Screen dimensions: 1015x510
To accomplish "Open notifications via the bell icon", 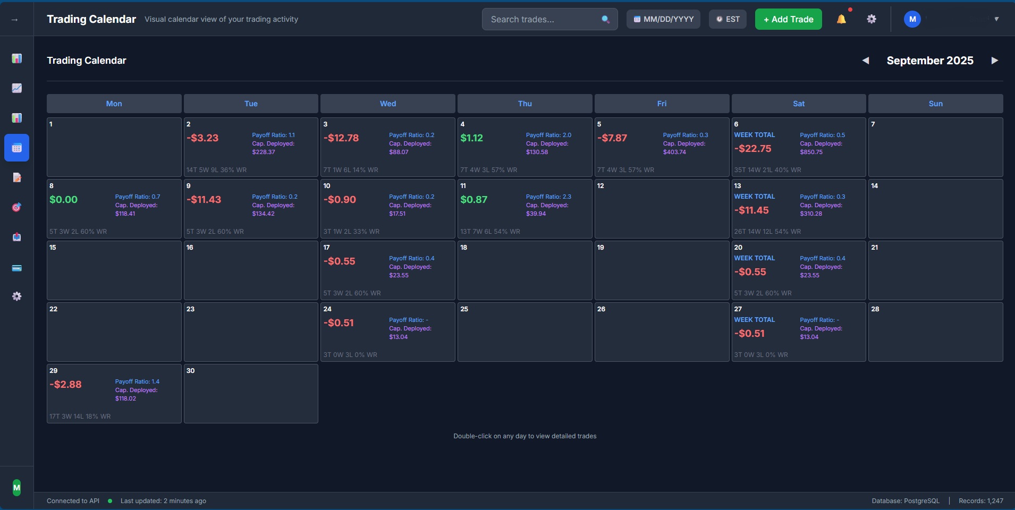I will [841, 19].
